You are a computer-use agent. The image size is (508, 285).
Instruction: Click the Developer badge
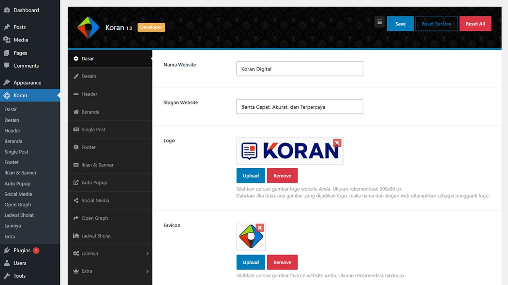151,27
